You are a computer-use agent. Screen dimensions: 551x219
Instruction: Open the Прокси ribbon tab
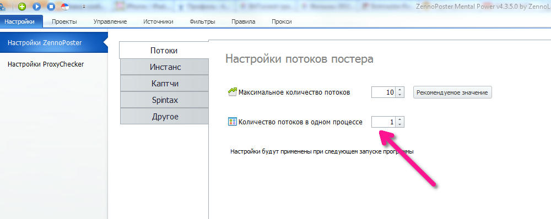[x=282, y=21]
